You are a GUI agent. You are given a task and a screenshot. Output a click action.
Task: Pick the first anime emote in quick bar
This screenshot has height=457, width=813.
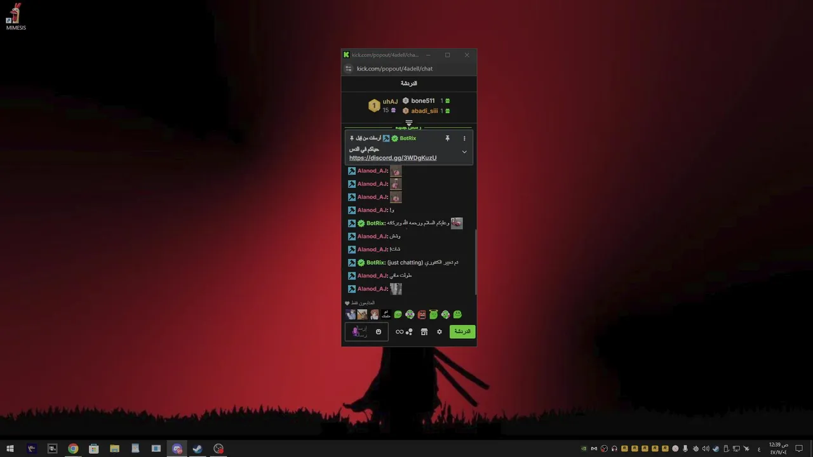[x=351, y=314]
